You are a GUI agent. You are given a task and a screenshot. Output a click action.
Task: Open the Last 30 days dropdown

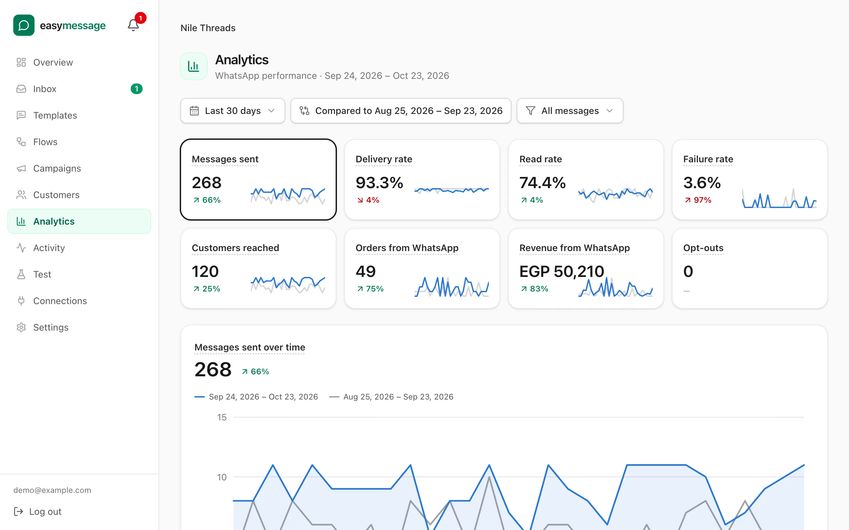click(x=232, y=111)
